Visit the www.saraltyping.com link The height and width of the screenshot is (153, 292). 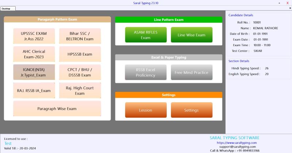pyautogui.click(x=237, y=143)
